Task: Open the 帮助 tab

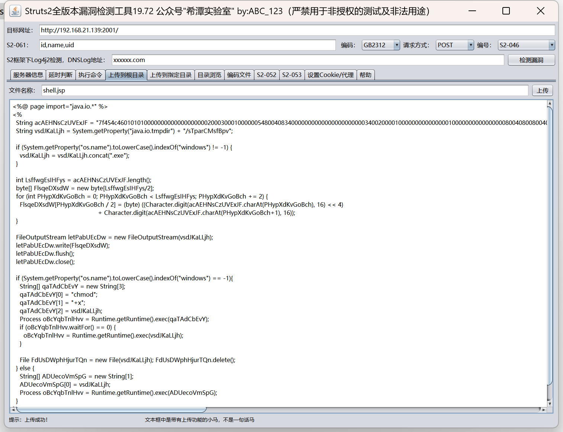Action: click(366, 75)
